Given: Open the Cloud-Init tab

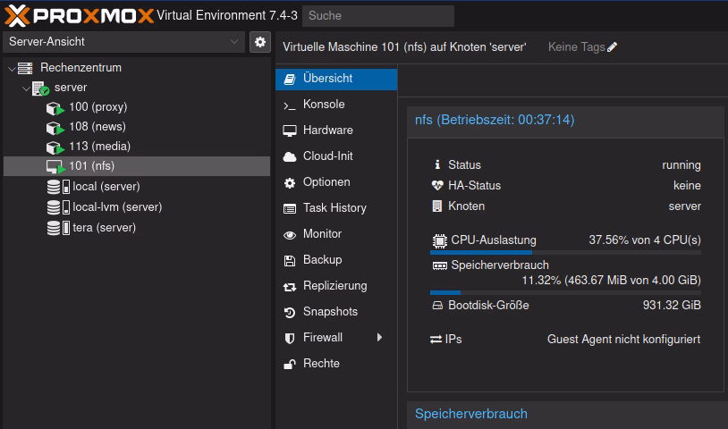Looking at the screenshot, I should pos(336,156).
